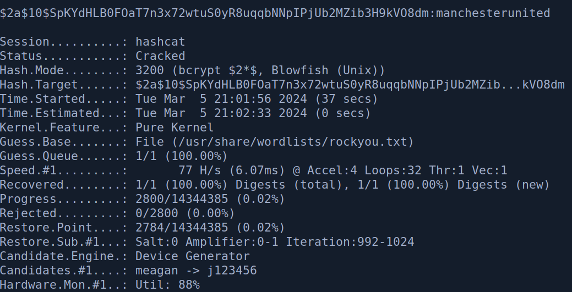Click the cracked password 'manchesterunited'

[492, 13]
